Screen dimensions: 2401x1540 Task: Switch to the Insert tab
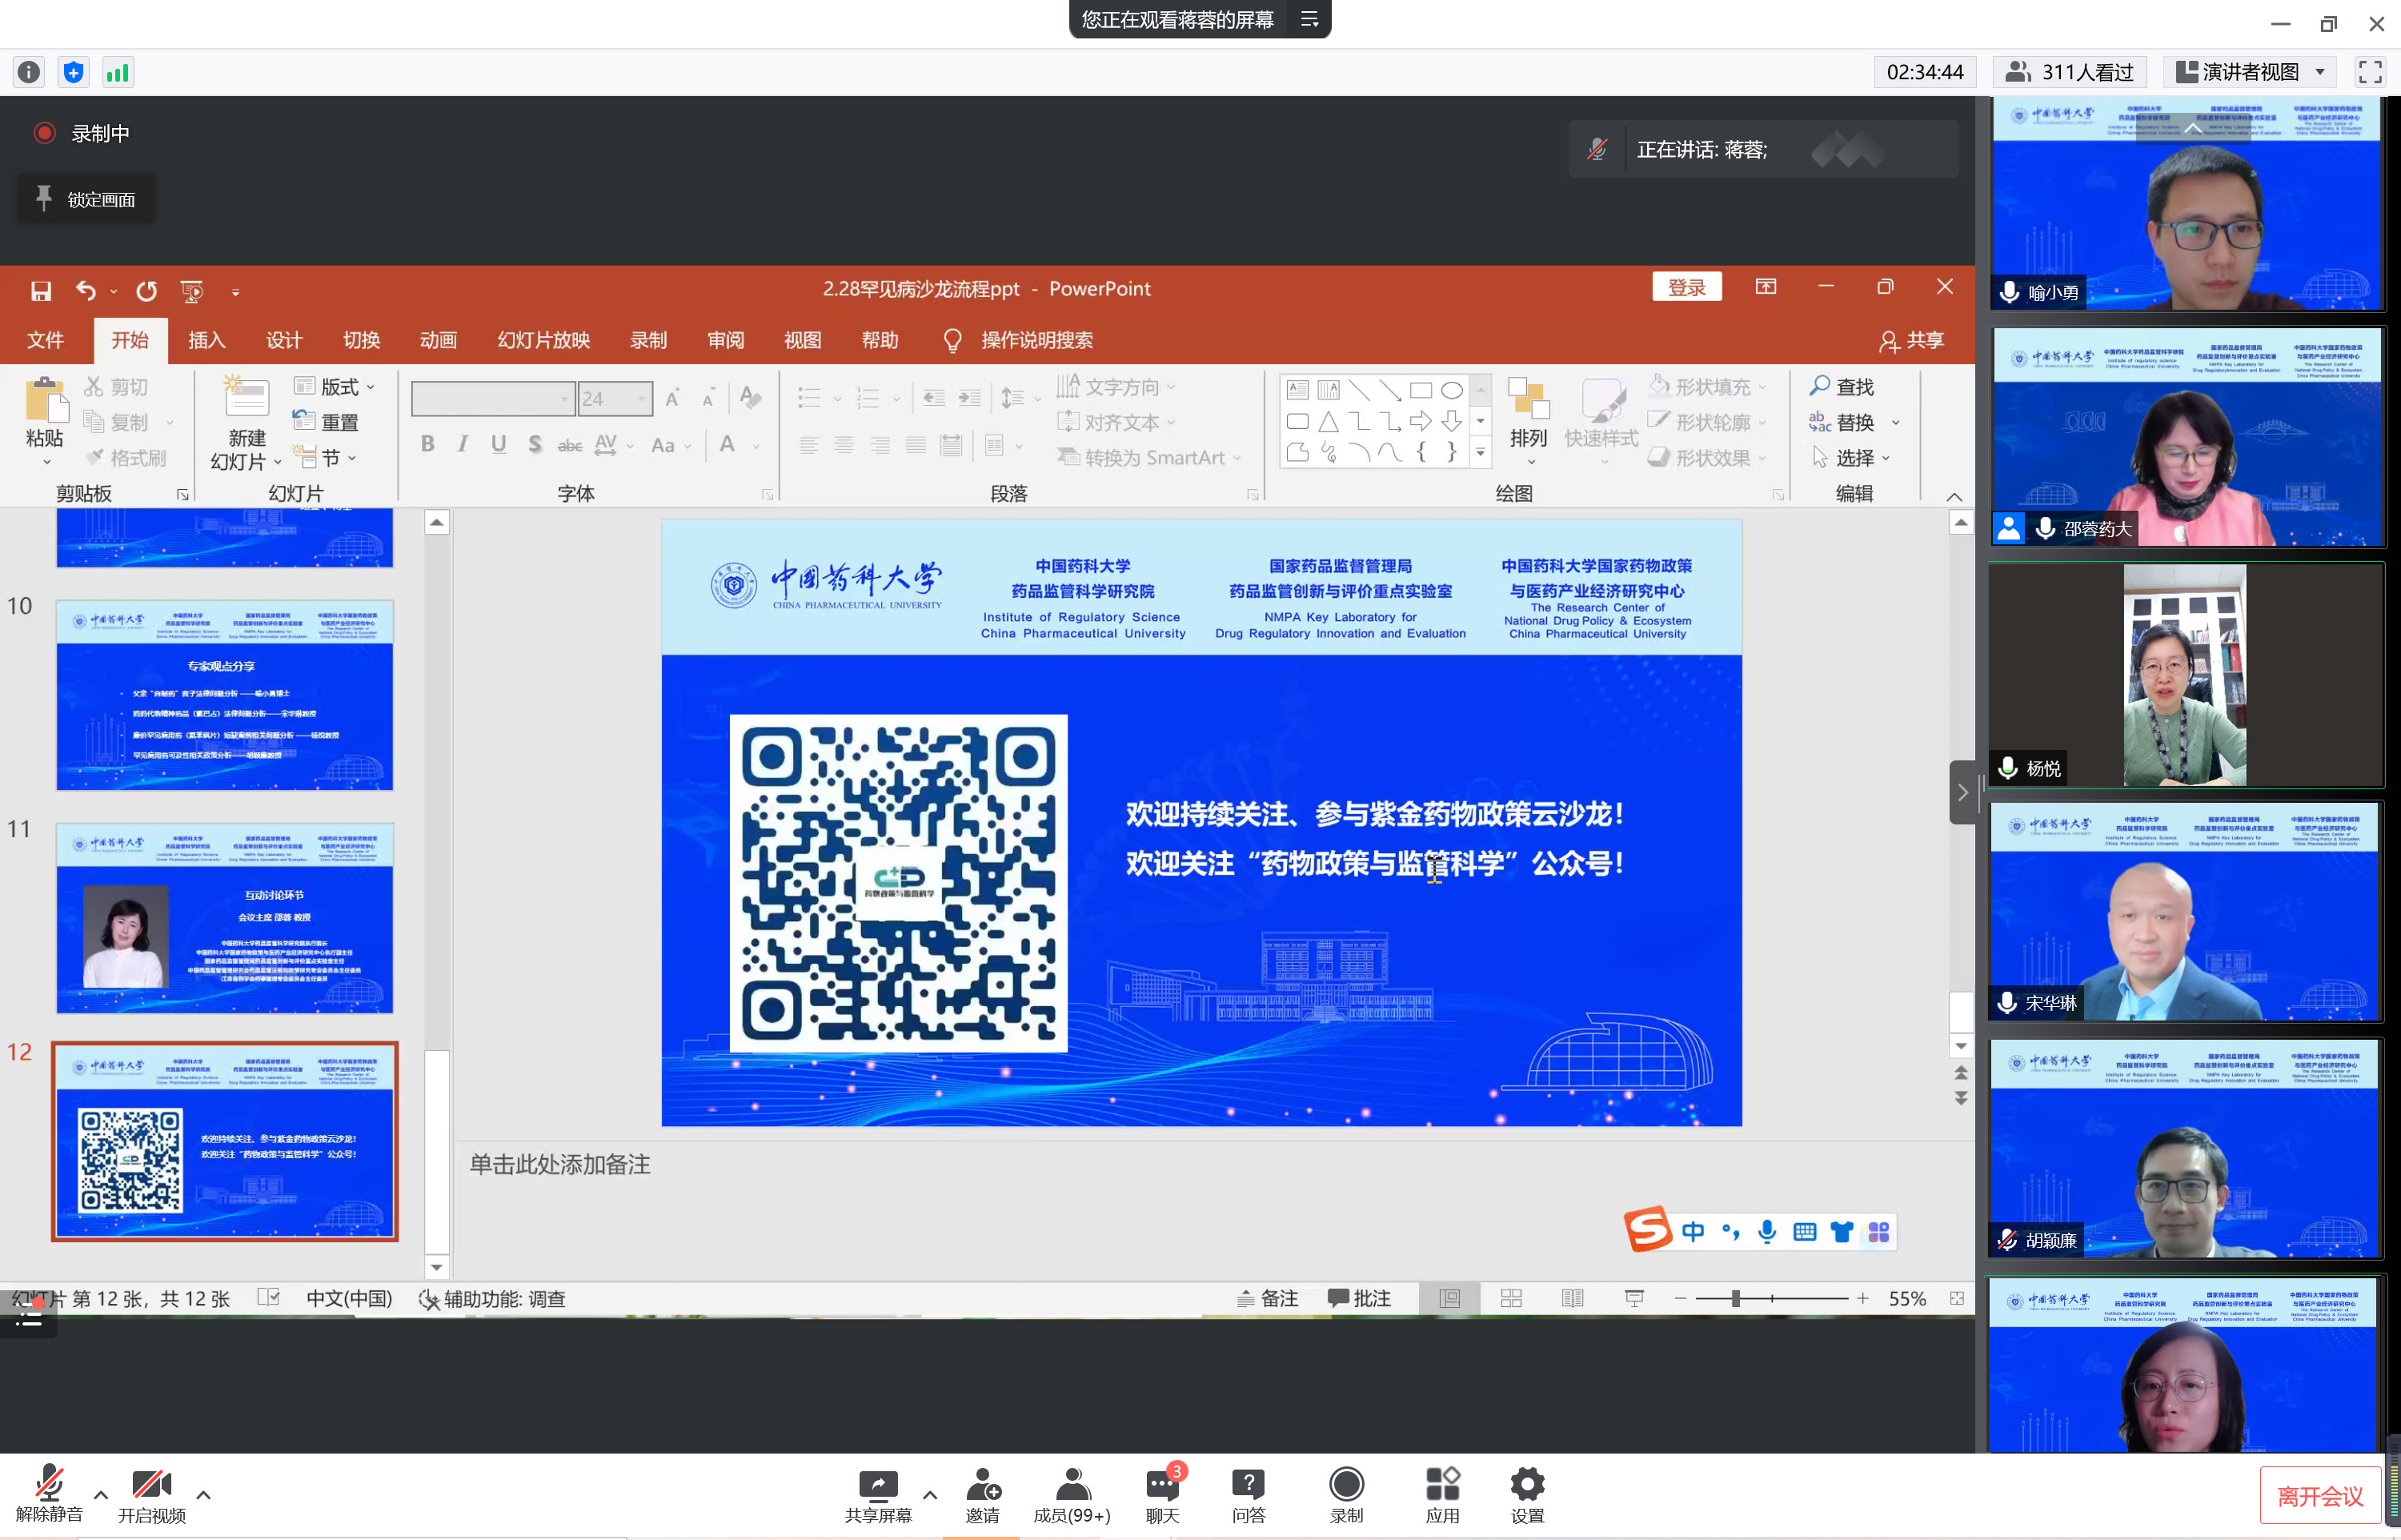point(207,341)
